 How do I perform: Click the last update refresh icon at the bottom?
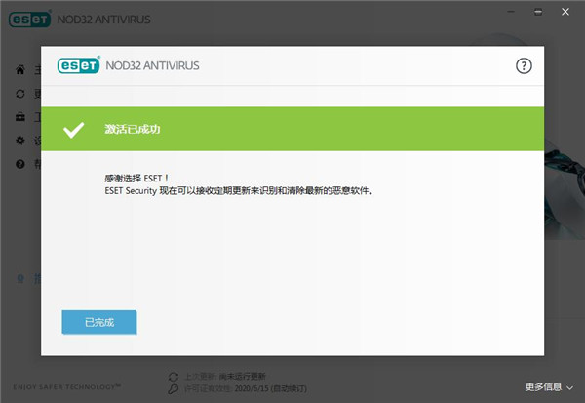pos(173,376)
